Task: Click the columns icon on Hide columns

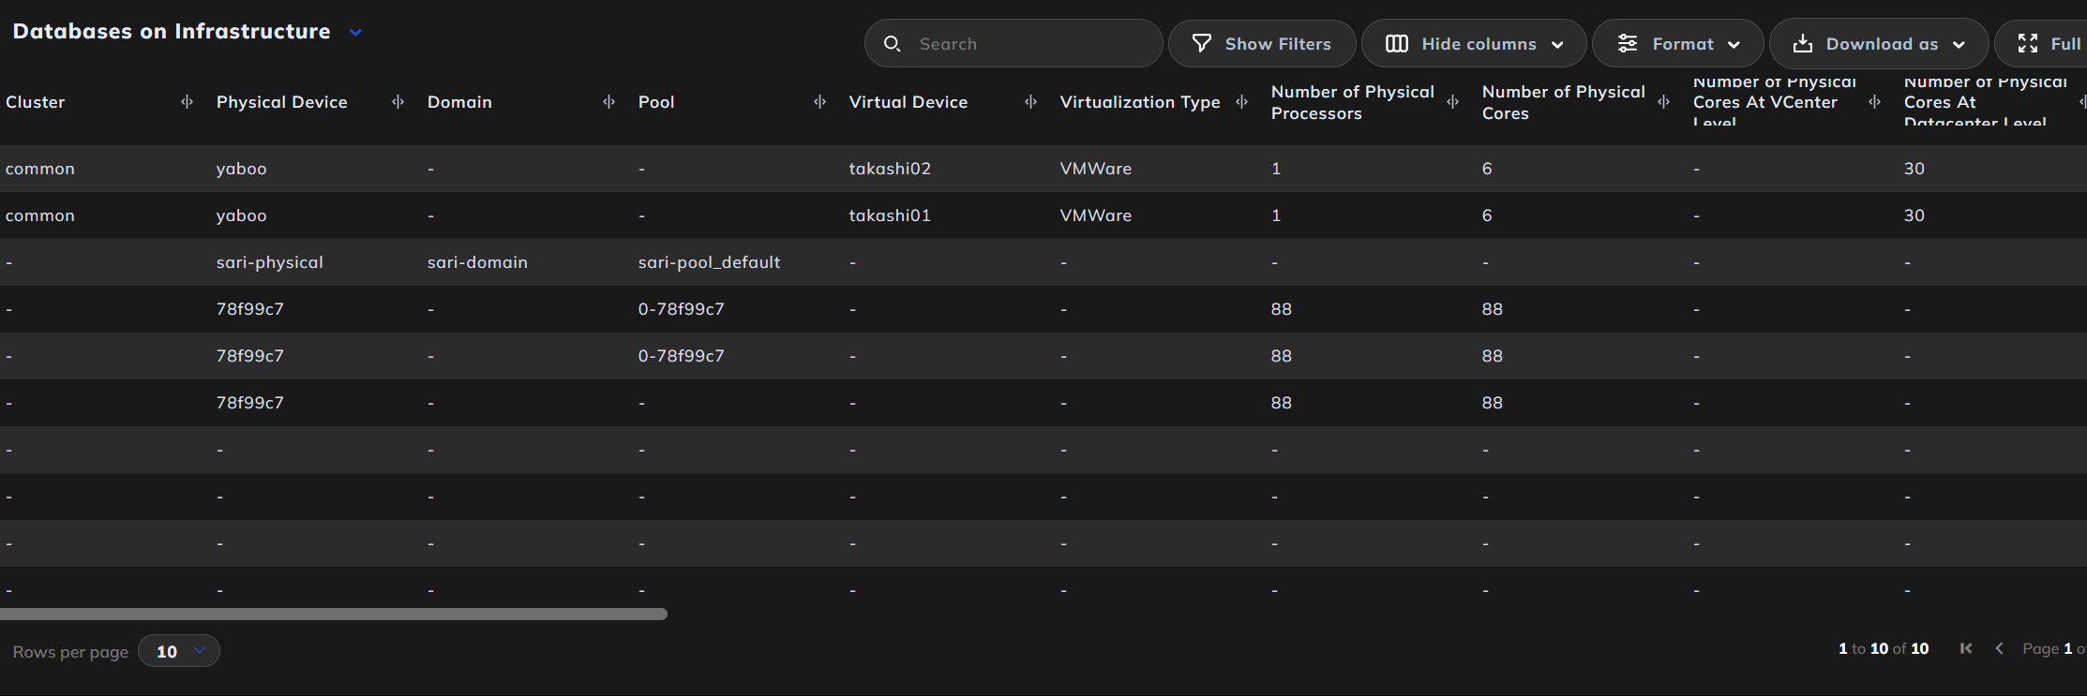Action: pos(1396,44)
